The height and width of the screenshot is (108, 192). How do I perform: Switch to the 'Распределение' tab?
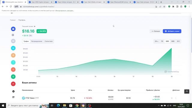pos(37,41)
